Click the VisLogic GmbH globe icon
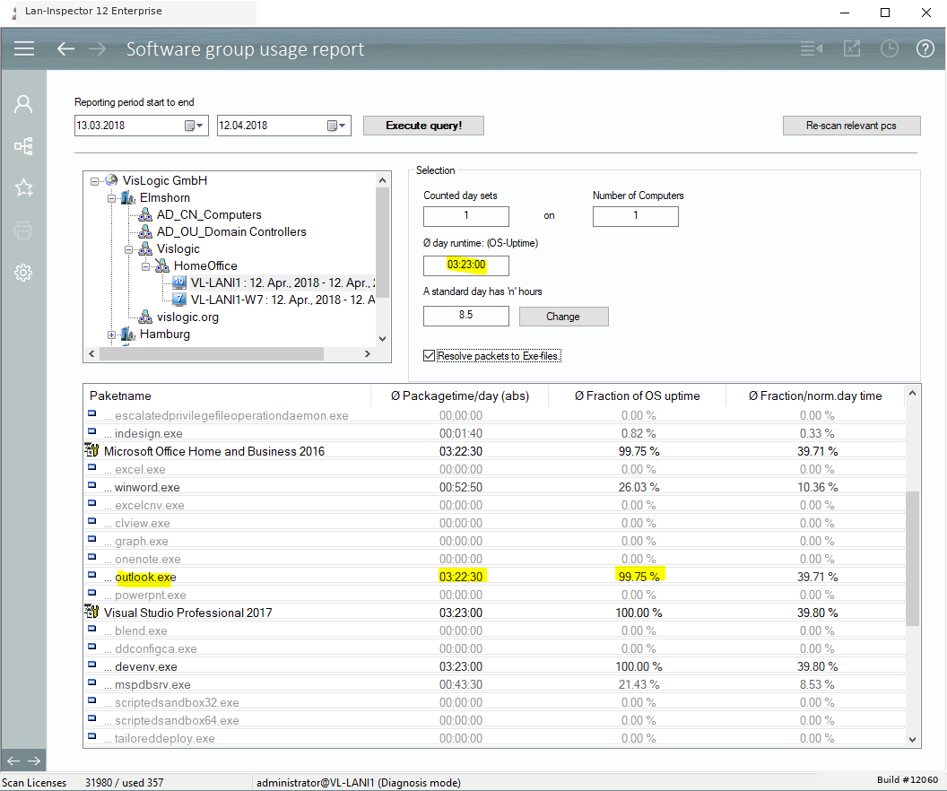 (x=111, y=180)
